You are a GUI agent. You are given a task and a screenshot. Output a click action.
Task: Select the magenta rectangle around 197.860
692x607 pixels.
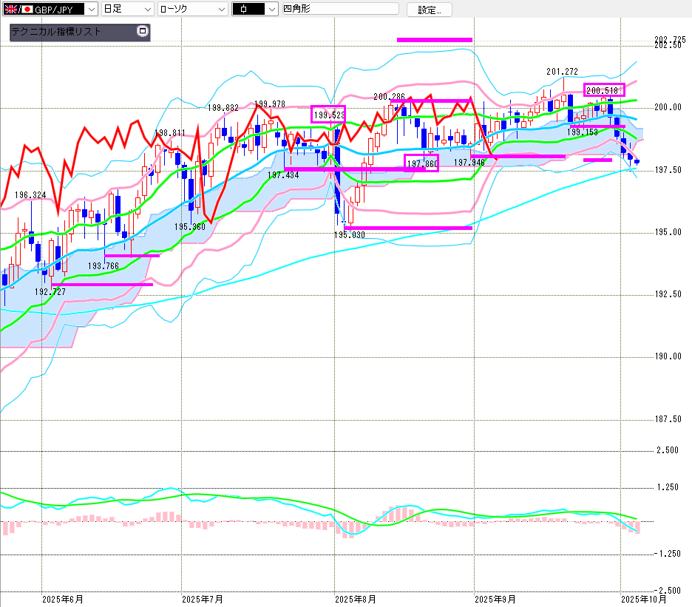tap(421, 163)
